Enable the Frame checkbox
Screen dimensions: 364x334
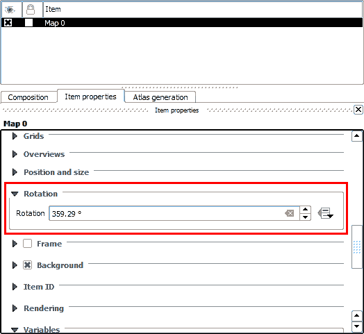point(27,244)
